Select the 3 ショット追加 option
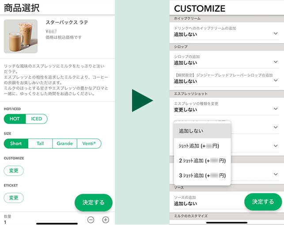This screenshot has height=225, width=284. click(x=202, y=175)
